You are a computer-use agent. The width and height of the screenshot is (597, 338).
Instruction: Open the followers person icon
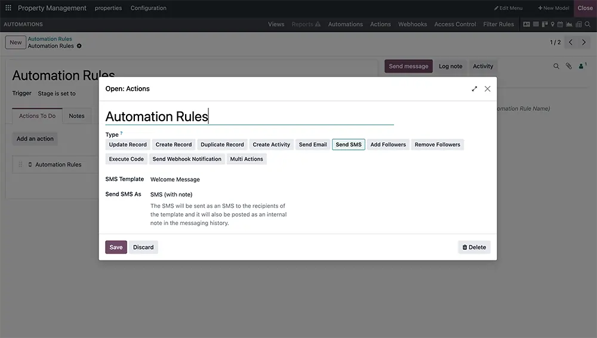click(x=582, y=66)
